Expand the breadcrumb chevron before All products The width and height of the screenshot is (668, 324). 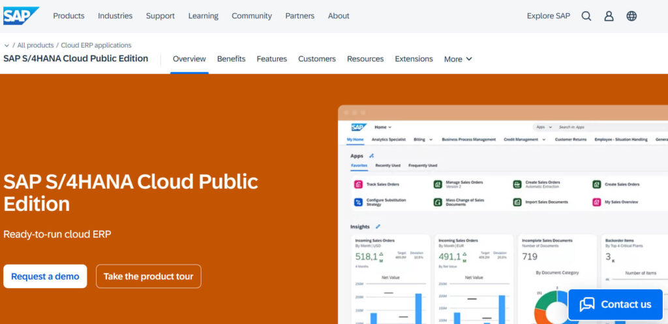pos(7,45)
